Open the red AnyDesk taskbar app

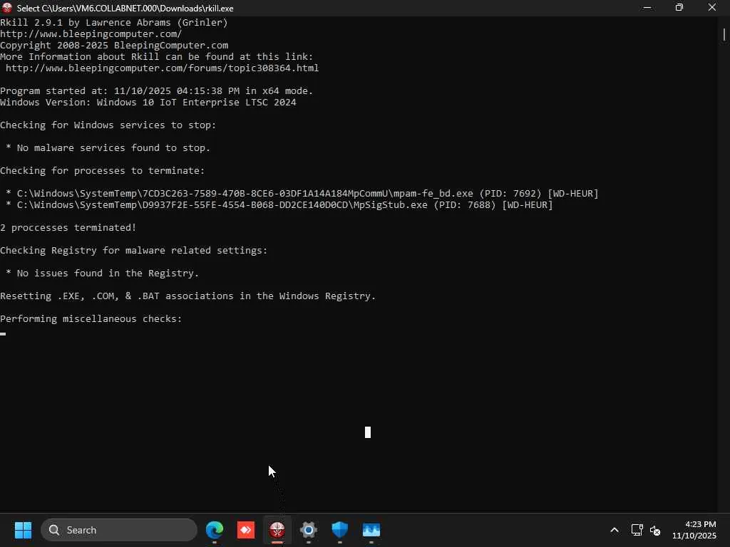click(246, 530)
